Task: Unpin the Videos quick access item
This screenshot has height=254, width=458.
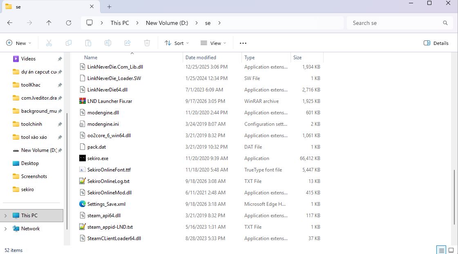Action: coord(60,59)
